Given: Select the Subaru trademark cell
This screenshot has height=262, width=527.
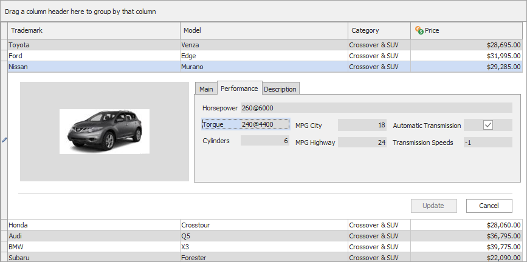Looking at the screenshot, I should (94, 257).
